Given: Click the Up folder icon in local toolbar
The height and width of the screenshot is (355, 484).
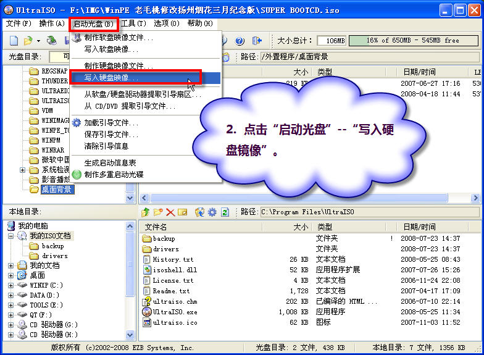Looking at the screenshot, I should pos(147,212).
